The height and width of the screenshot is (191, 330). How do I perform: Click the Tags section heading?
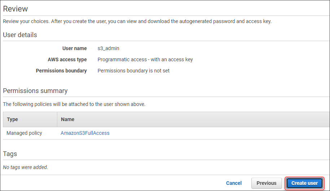point(10,154)
